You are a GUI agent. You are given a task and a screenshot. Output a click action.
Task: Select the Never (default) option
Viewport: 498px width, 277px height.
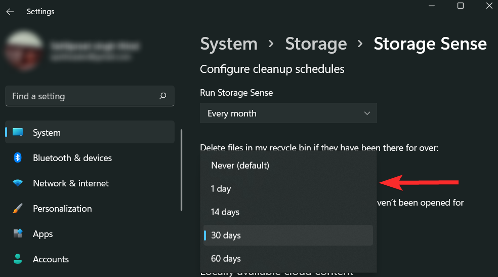pyautogui.click(x=240, y=166)
